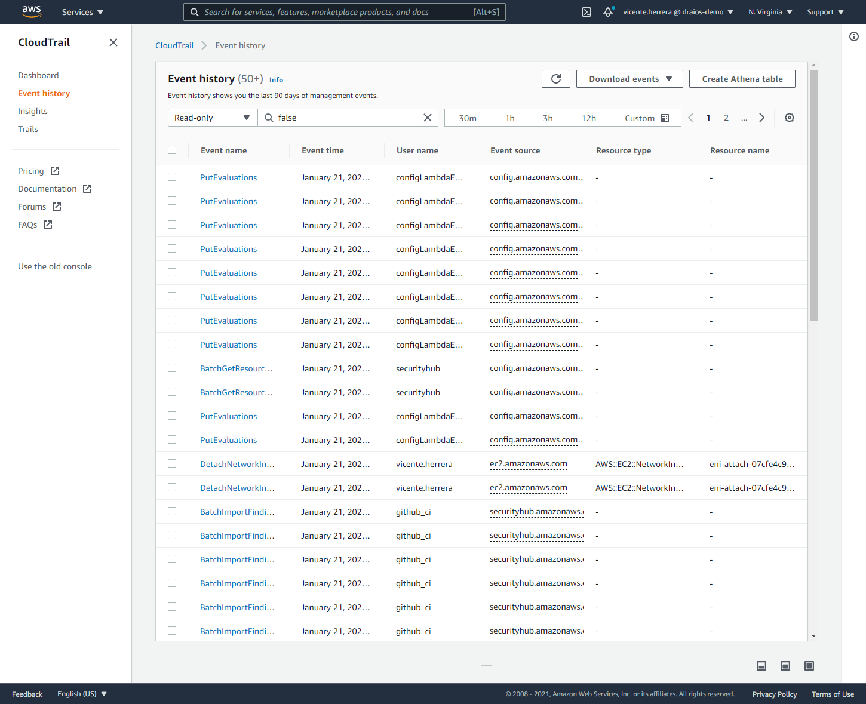Click the magnifier icon in the filter field

tap(269, 118)
